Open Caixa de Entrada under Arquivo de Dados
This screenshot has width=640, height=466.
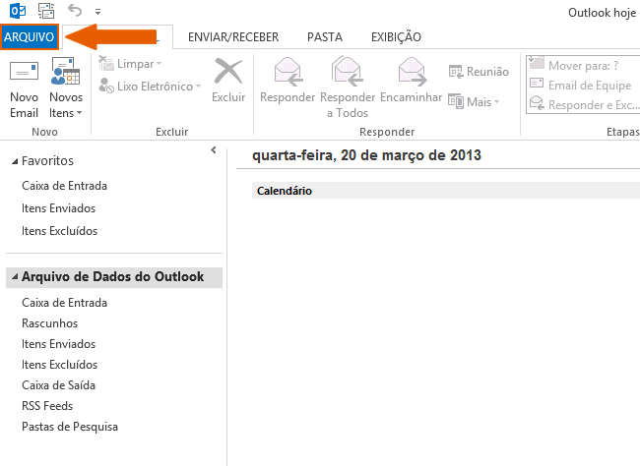(x=64, y=303)
